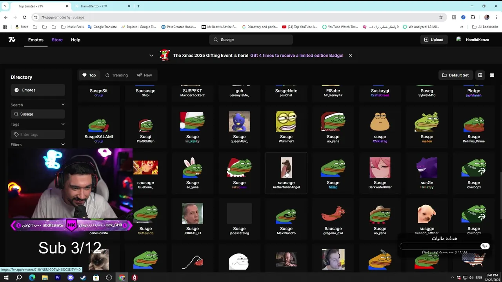This screenshot has height=282, width=502.
Task: Go back to the previous page
Action: 5,17
